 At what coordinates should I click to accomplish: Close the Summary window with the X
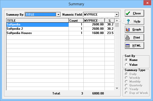pyautogui.click(x=147, y=3)
